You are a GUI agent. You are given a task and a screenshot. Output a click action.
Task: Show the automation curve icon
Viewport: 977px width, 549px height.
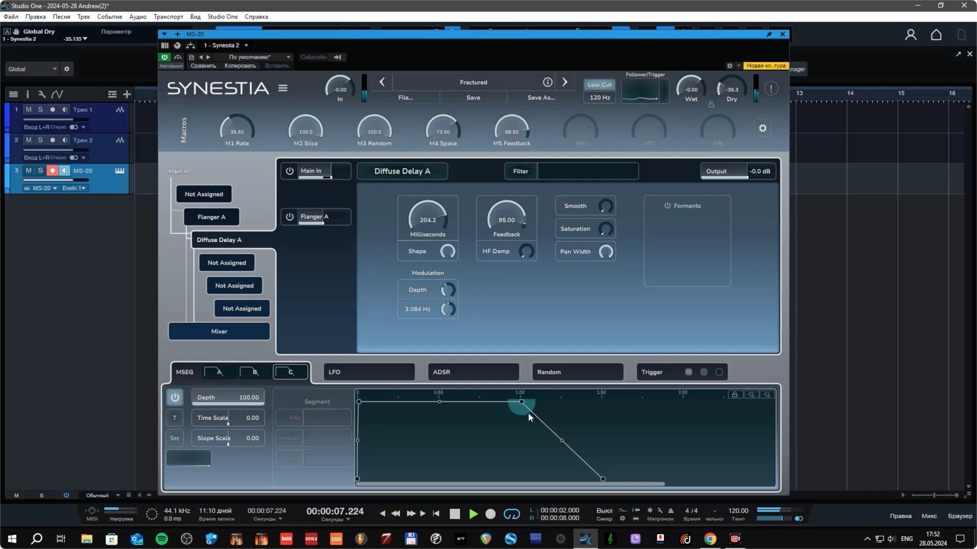pyautogui.click(x=57, y=94)
